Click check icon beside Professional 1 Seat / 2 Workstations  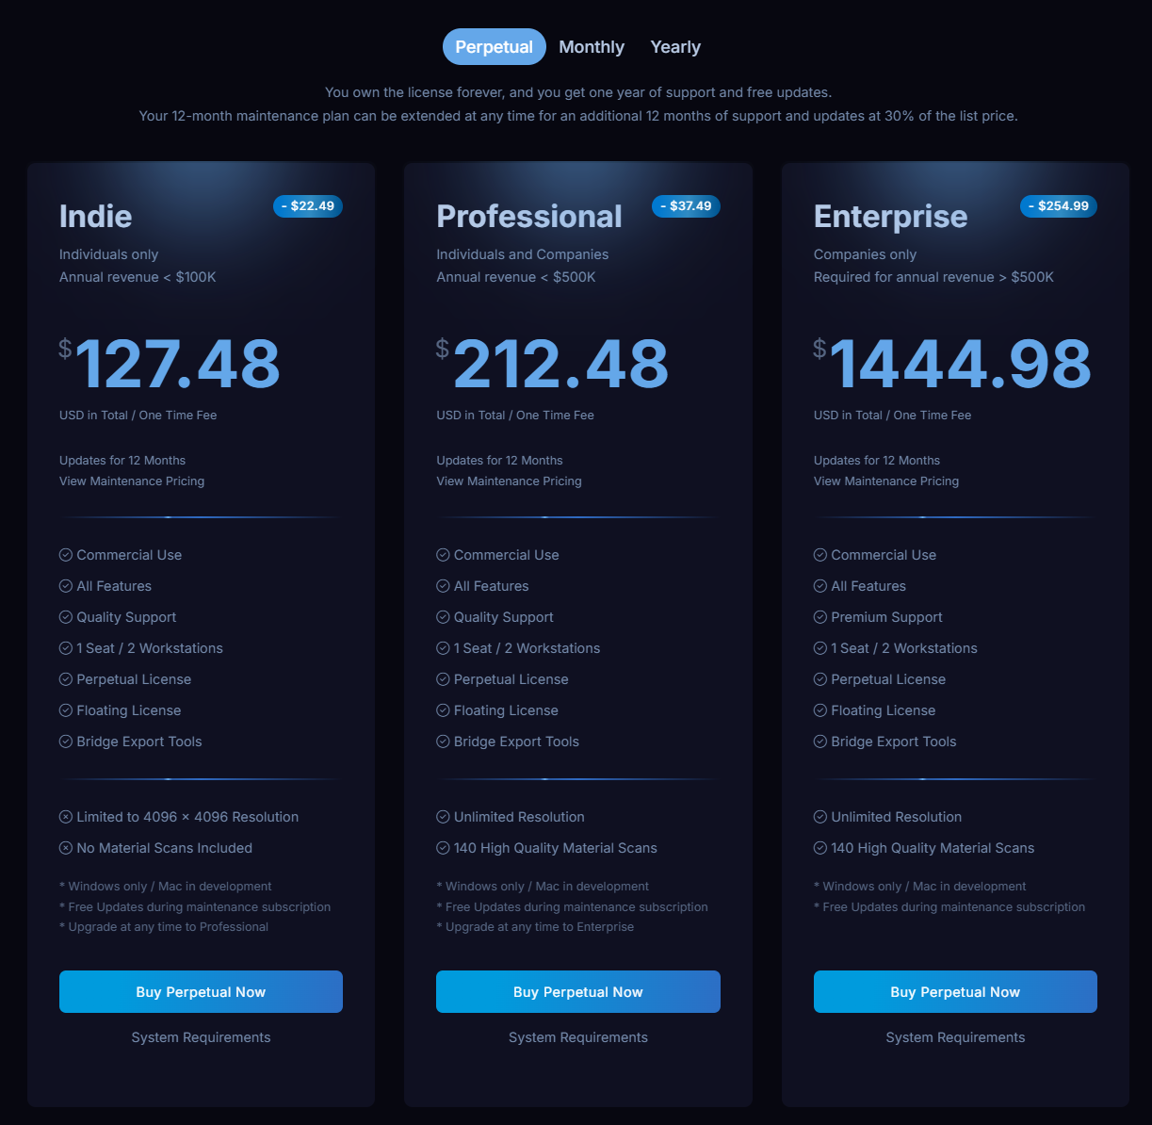coord(443,648)
